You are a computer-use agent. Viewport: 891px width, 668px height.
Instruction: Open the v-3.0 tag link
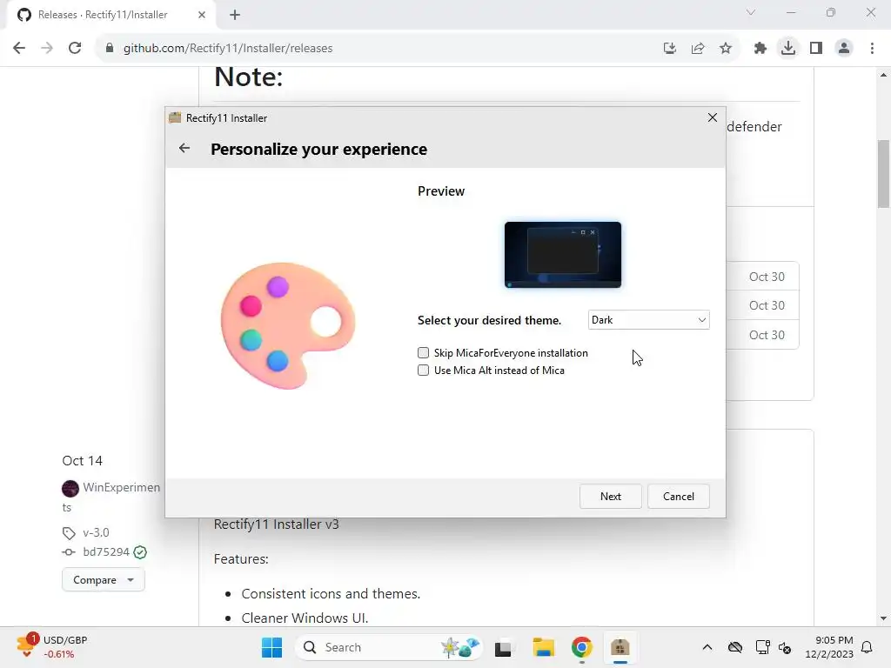96,533
